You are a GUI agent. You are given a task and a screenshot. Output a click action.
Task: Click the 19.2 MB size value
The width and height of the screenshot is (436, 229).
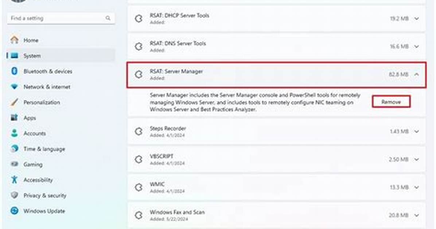[399, 19]
